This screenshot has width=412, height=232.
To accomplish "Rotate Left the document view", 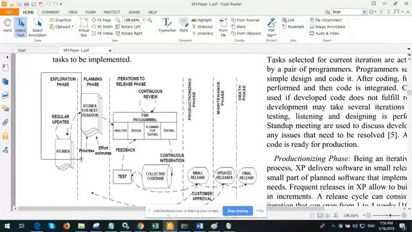I will pos(128,26).
